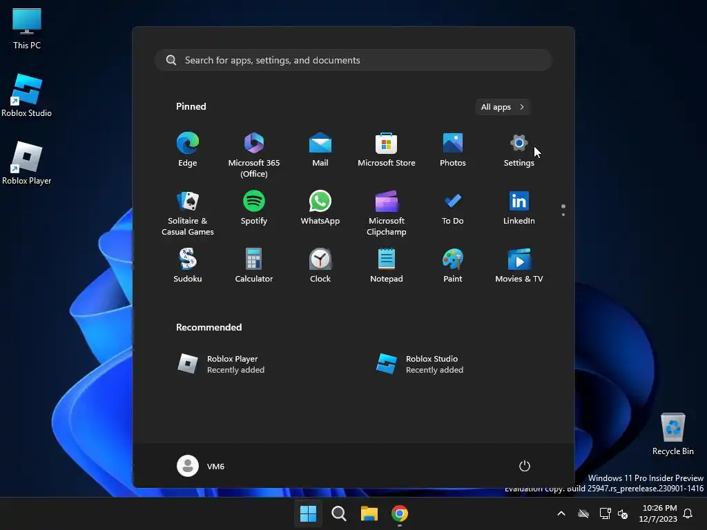The image size is (707, 530).
Task: Open Spotify
Action: coord(254,208)
